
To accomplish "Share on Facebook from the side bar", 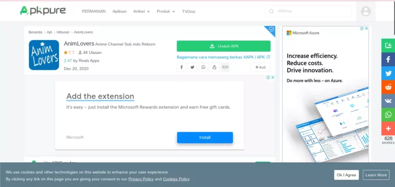I will click(388, 59).
